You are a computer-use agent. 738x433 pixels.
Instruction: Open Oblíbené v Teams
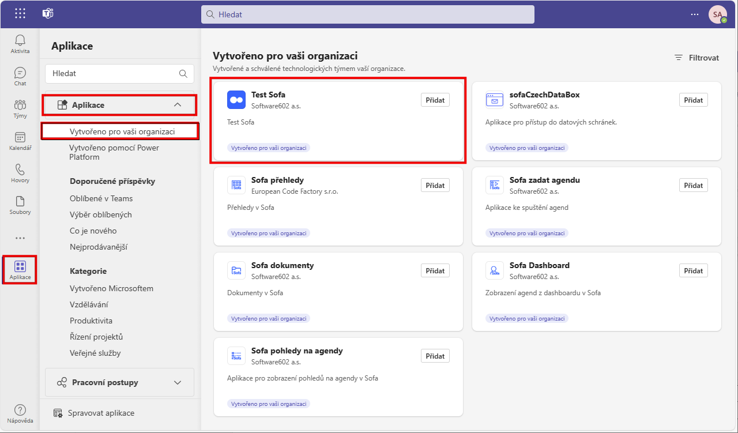[x=101, y=198]
